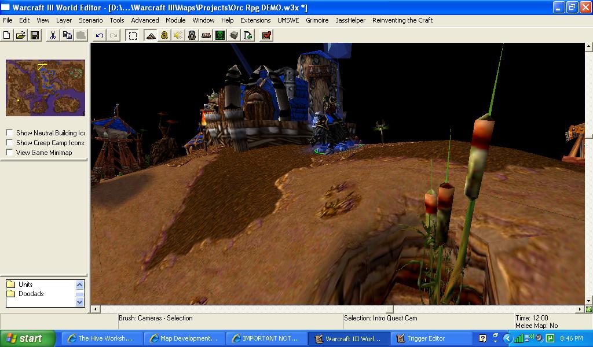This screenshot has height=347, width=593.
Task: Enable Show Creep Camp Icons checkbox
Action: tap(9, 142)
